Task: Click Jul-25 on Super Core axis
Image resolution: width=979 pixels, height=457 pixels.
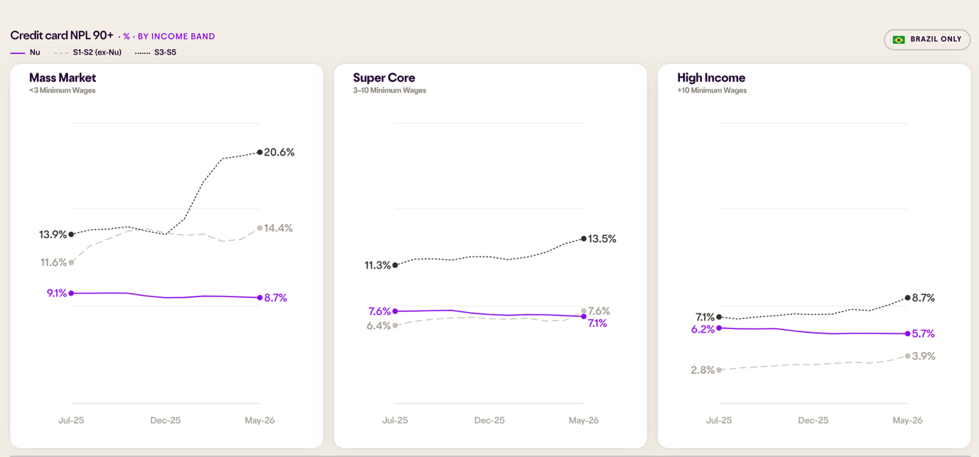Action: (x=395, y=420)
